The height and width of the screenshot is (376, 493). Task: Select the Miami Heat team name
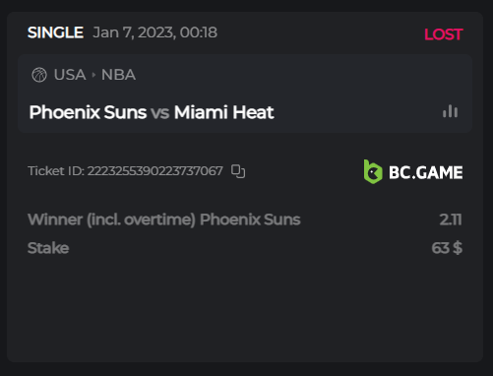223,112
